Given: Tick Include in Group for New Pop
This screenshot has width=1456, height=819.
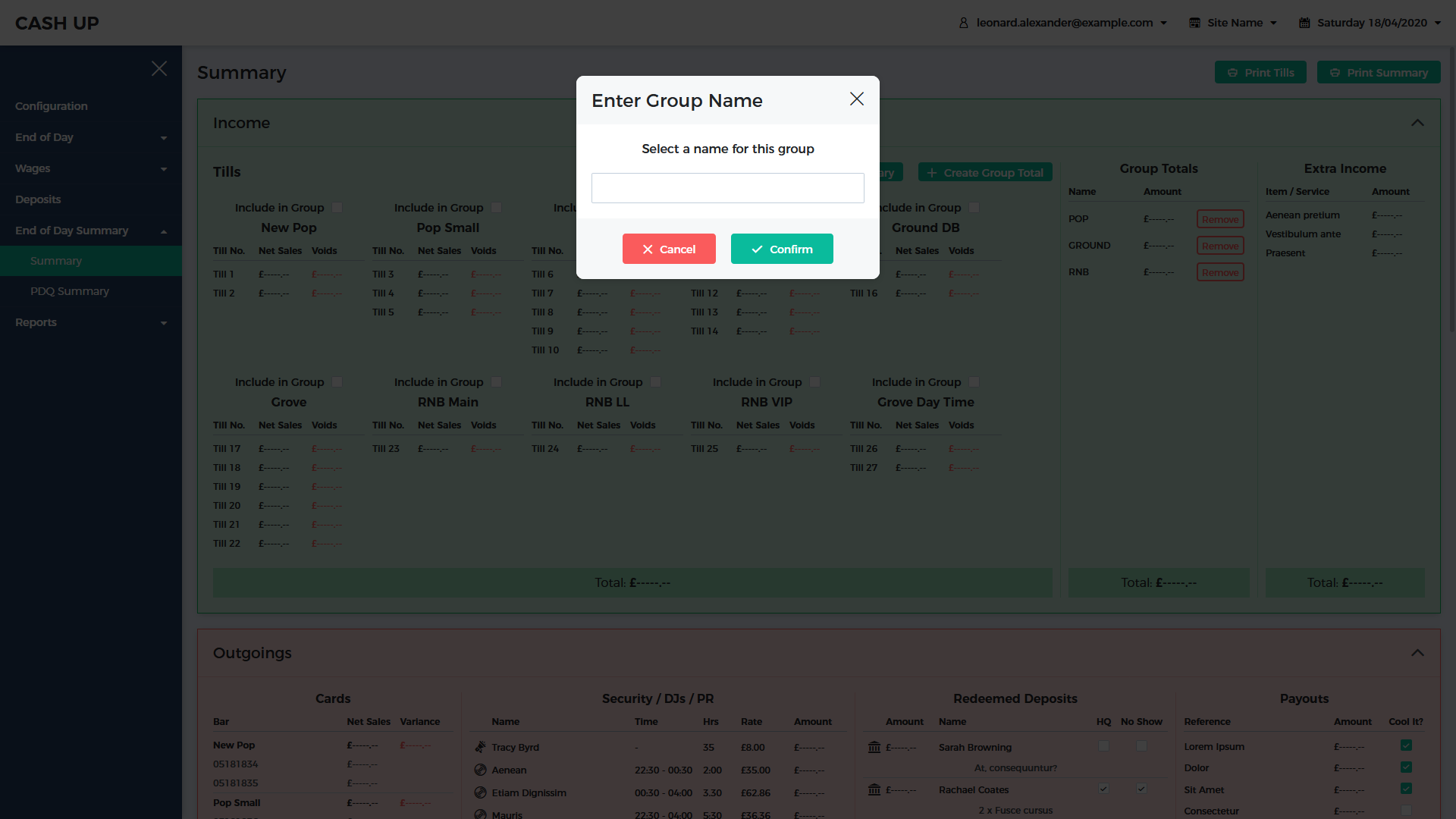Looking at the screenshot, I should coord(337,208).
